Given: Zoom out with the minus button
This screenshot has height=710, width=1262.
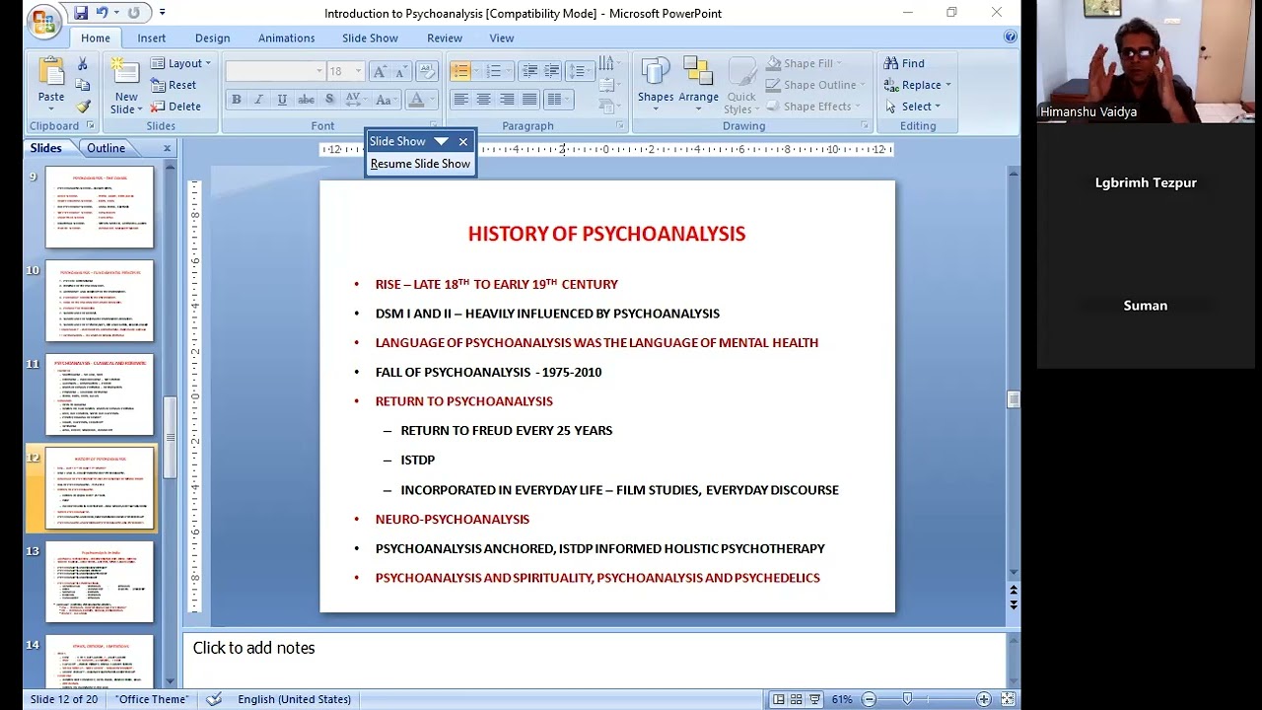Looking at the screenshot, I should (869, 699).
